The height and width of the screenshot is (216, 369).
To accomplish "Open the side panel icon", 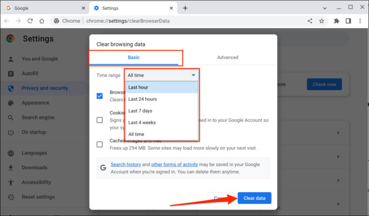I will [x=349, y=21].
